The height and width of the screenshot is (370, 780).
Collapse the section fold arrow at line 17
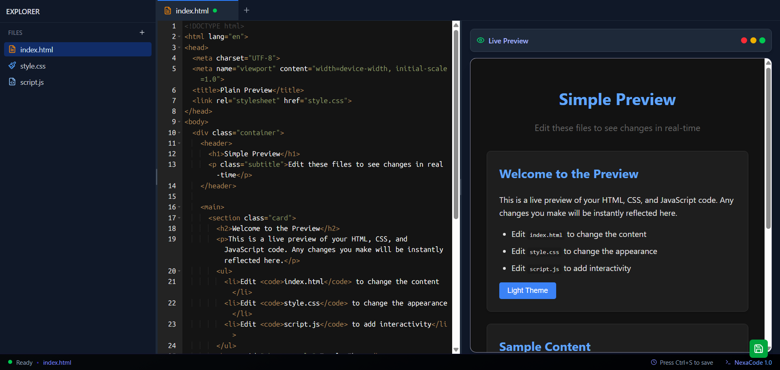(x=179, y=218)
